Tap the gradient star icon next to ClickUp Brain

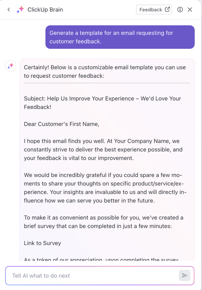[20, 9]
